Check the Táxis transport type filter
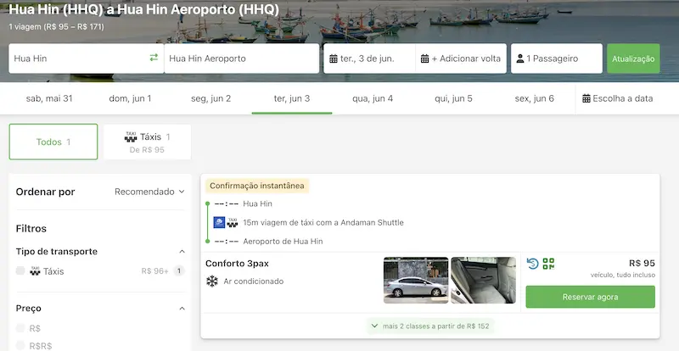Image resolution: width=679 pixels, height=351 pixels. pos(20,271)
